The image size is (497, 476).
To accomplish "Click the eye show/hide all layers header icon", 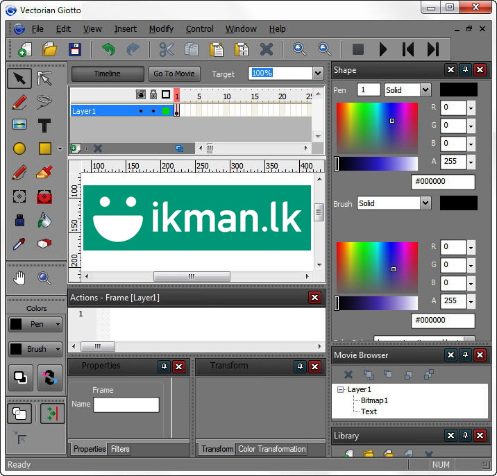I will pyautogui.click(x=141, y=94).
